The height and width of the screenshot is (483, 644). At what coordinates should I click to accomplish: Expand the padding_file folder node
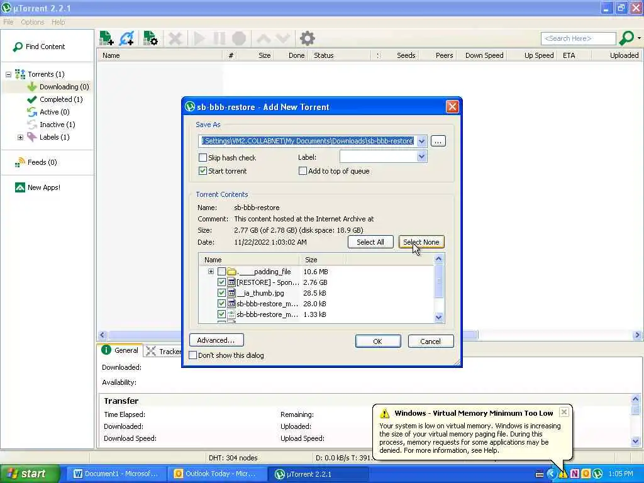pyautogui.click(x=211, y=272)
